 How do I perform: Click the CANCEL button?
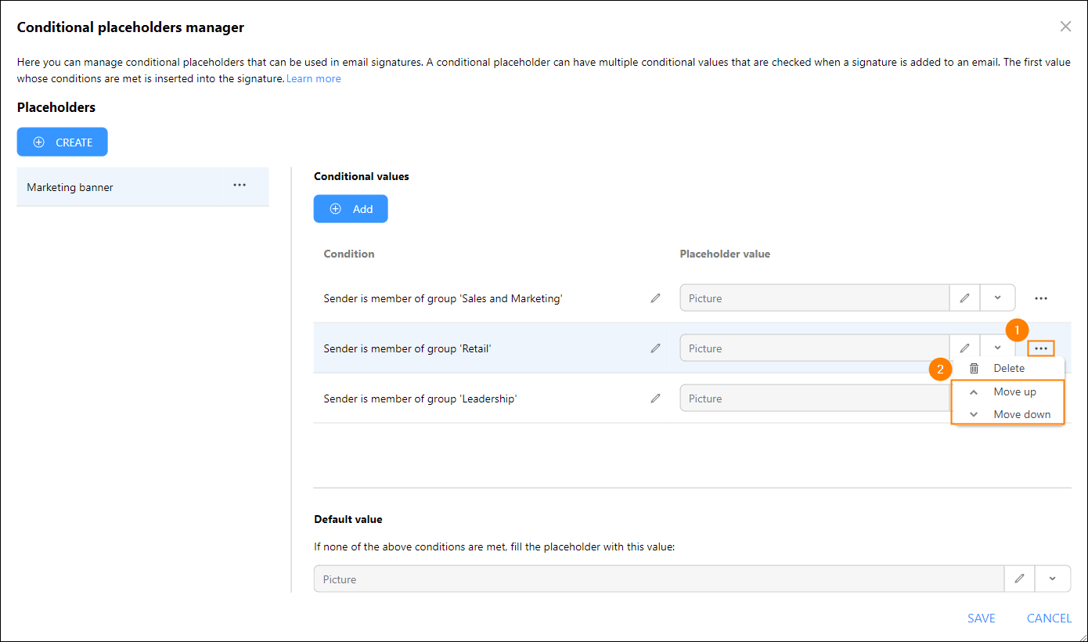pos(1049,619)
